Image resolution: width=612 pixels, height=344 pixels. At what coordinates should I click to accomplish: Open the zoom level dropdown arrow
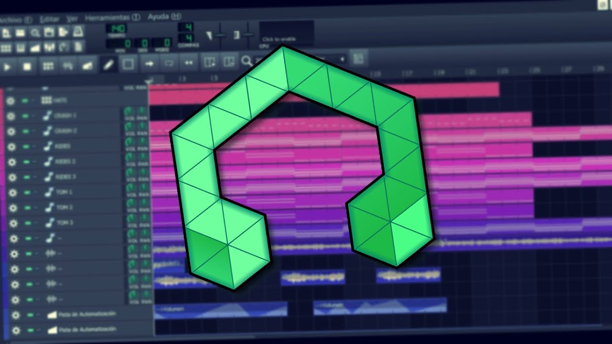pyautogui.click(x=342, y=59)
